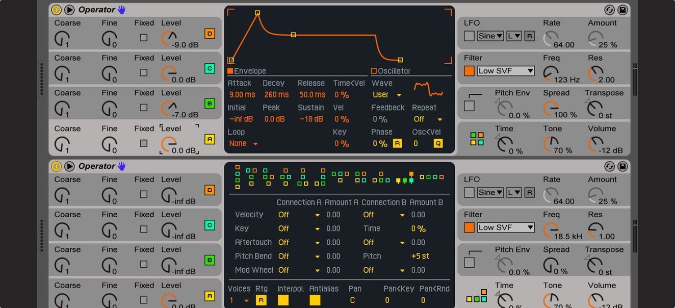Open the Loop None dropdown
The image size is (675, 308).
pos(243,144)
